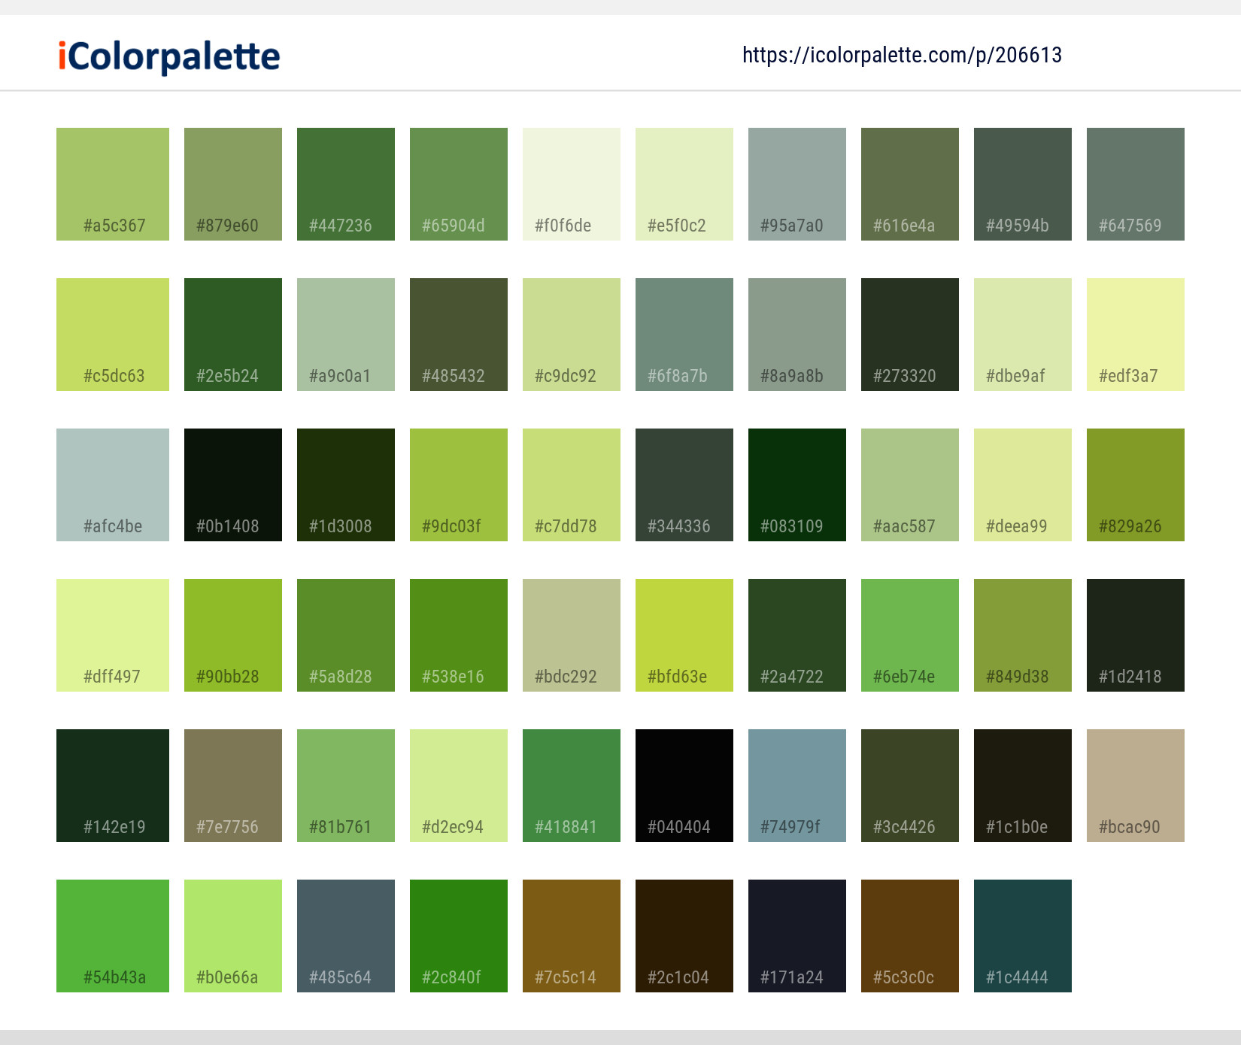Select the #1c1b0e swatch
This screenshot has height=1045, width=1241.
coord(1023,786)
